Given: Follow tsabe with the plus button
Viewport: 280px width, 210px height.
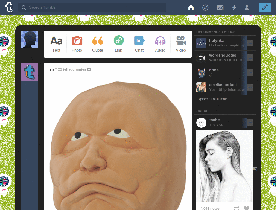Looking at the screenshot, I should tap(250, 122).
